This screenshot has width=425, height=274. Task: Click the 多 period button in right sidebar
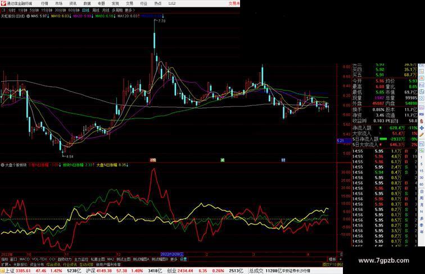pos(422,218)
